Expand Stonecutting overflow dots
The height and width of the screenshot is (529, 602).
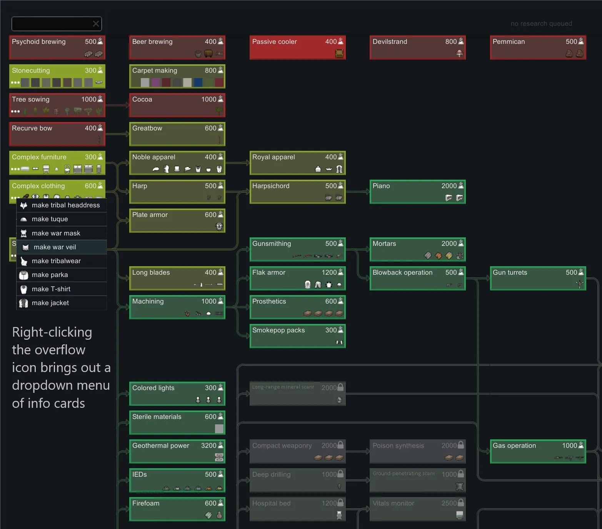tap(15, 82)
